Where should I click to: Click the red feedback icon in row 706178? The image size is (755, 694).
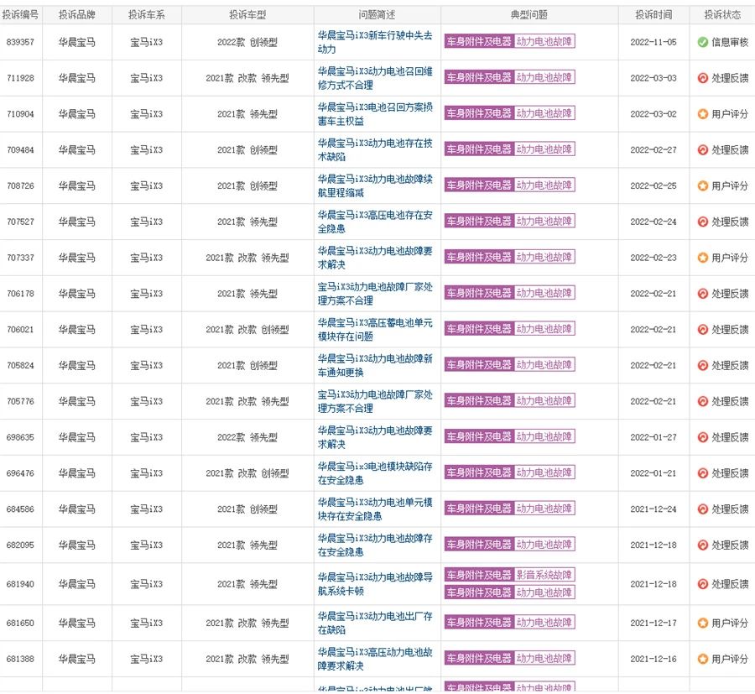pyautogui.click(x=702, y=294)
